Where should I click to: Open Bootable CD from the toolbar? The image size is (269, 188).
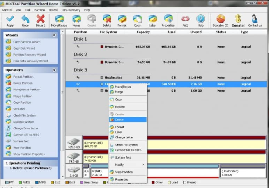click(221, 20)
